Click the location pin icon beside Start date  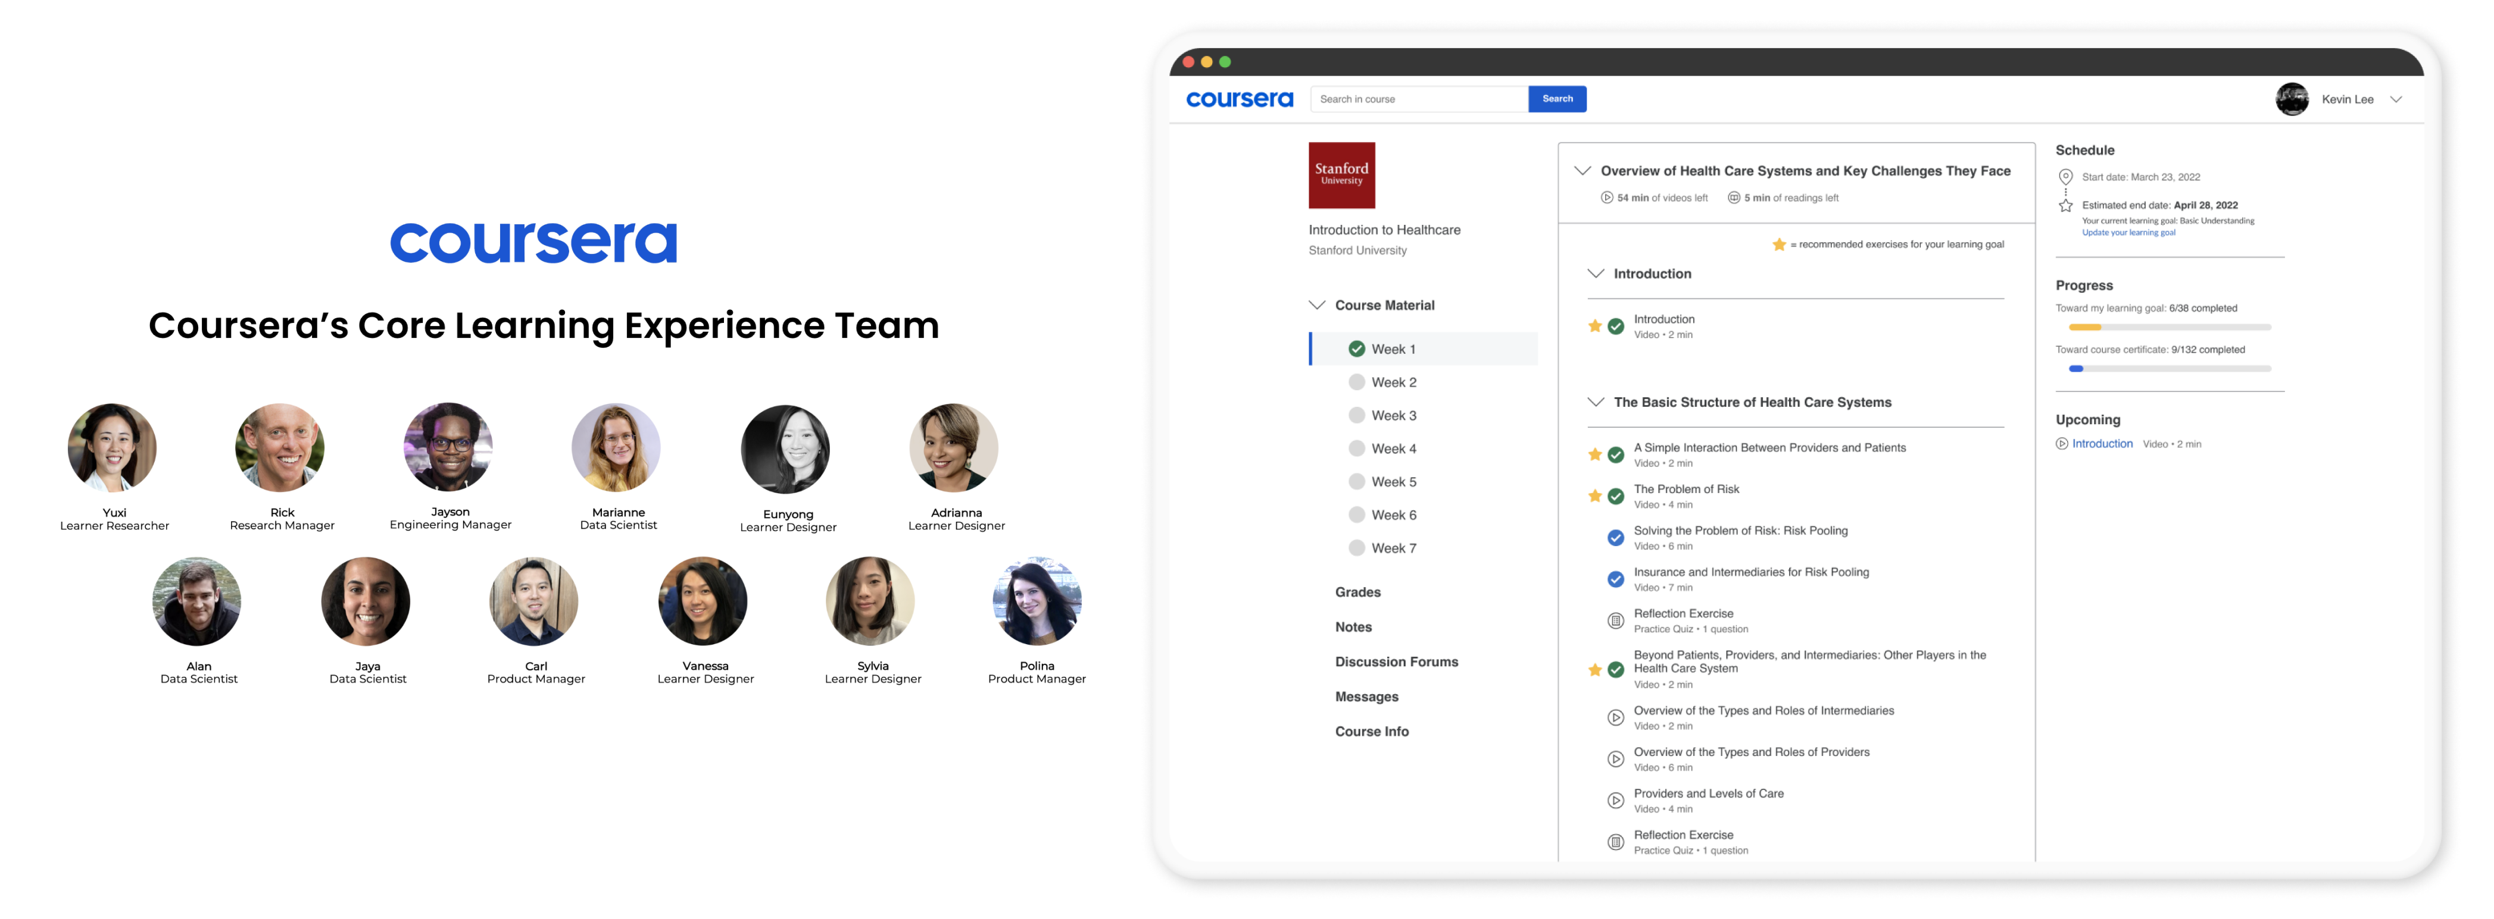(2065, 177)
